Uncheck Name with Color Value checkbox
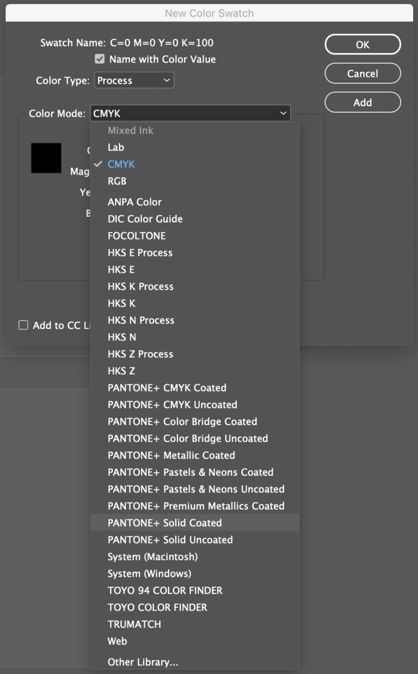This screenshot has height=674, width=418. (100, 59)
